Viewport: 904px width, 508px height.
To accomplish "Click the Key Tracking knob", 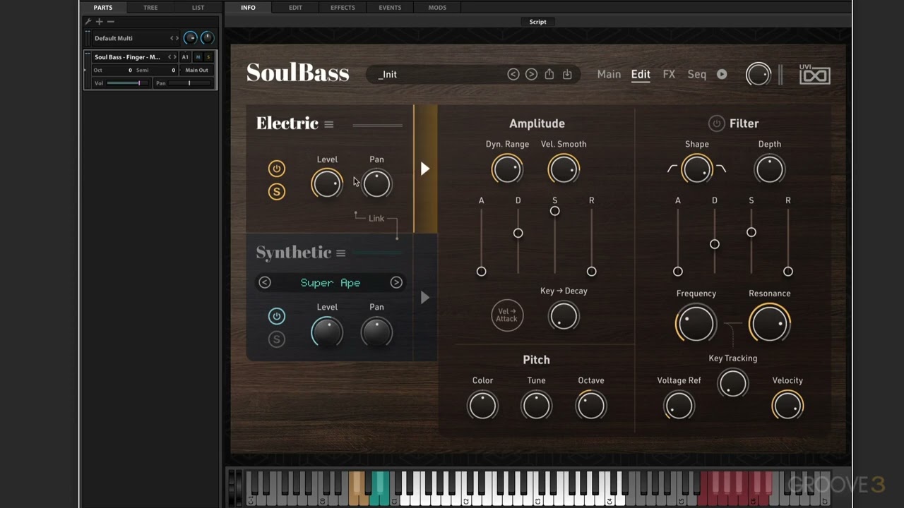I will coord(732,384).
